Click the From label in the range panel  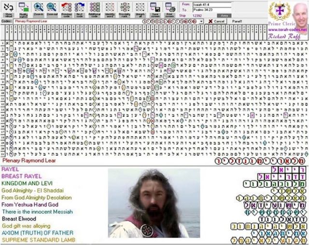pyautogui.click(x=185, y=4)
